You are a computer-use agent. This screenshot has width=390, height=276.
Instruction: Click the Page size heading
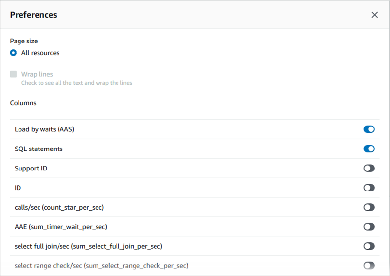tap(24, 41)
